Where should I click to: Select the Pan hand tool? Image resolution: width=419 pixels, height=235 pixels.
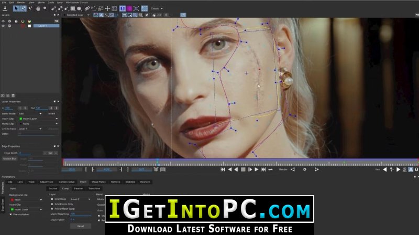38,8
